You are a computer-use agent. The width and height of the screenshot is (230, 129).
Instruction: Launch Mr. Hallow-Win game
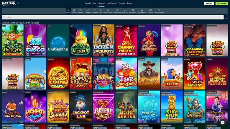click(13, 107)
